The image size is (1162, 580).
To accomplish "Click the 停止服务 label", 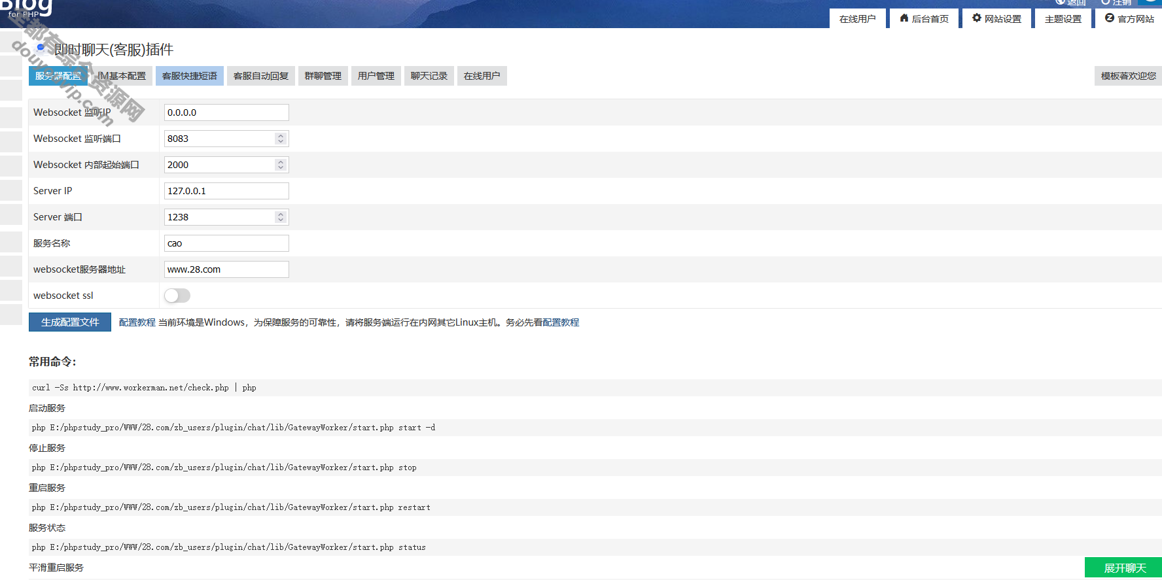I will (47, 448).
